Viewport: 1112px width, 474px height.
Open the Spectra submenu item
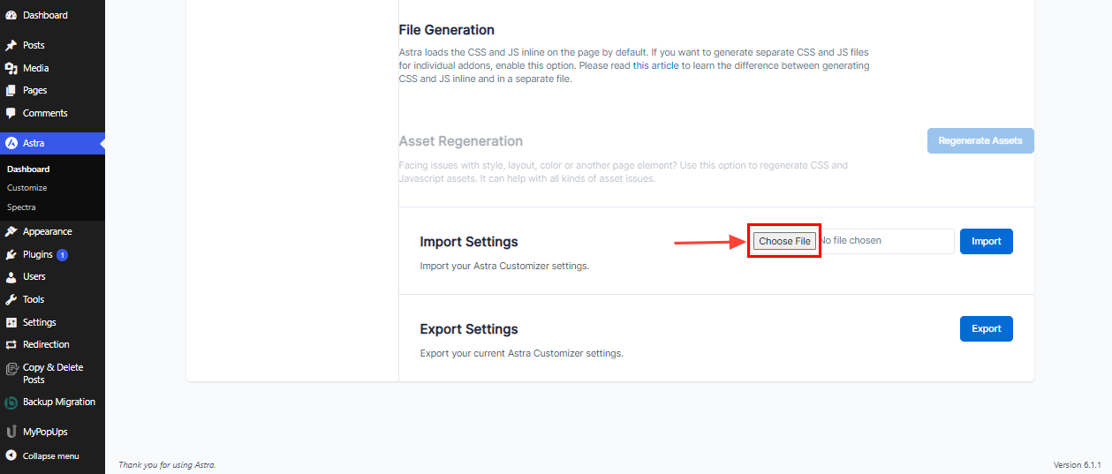pos(21,207)
